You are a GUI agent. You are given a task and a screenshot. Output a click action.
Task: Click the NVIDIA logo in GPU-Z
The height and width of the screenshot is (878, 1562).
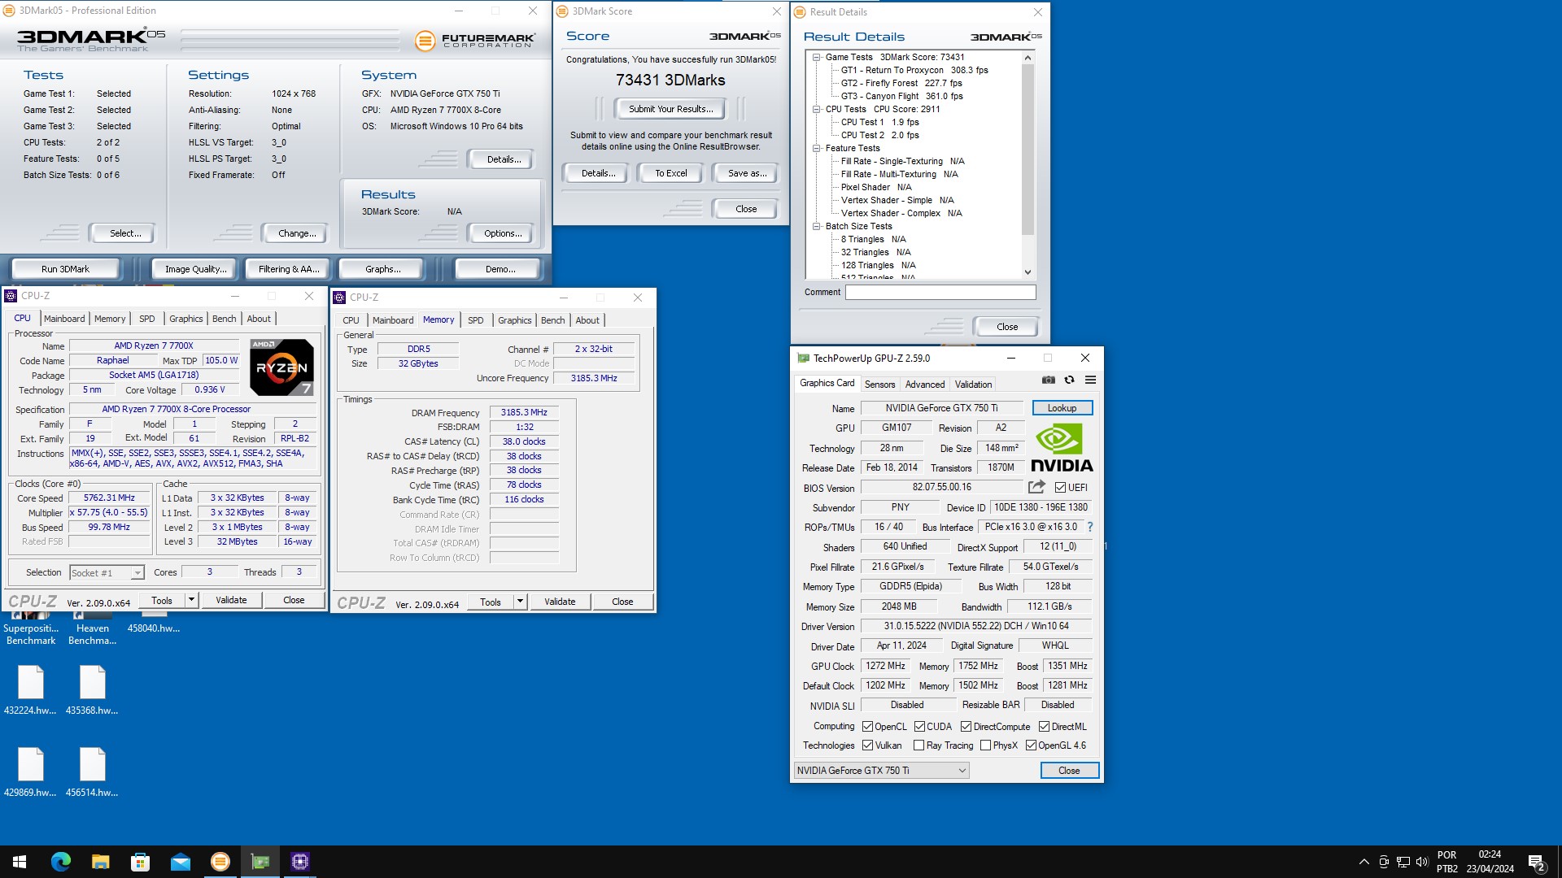pyautogui.click(x=1062, y=448)
